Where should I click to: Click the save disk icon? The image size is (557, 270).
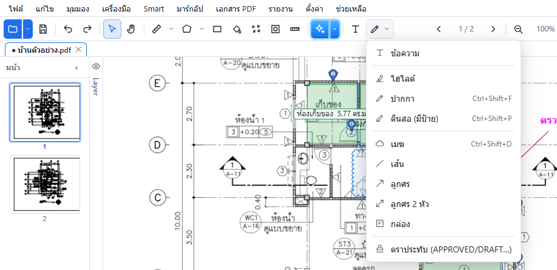pyautogui.click(x=43, y=29)
